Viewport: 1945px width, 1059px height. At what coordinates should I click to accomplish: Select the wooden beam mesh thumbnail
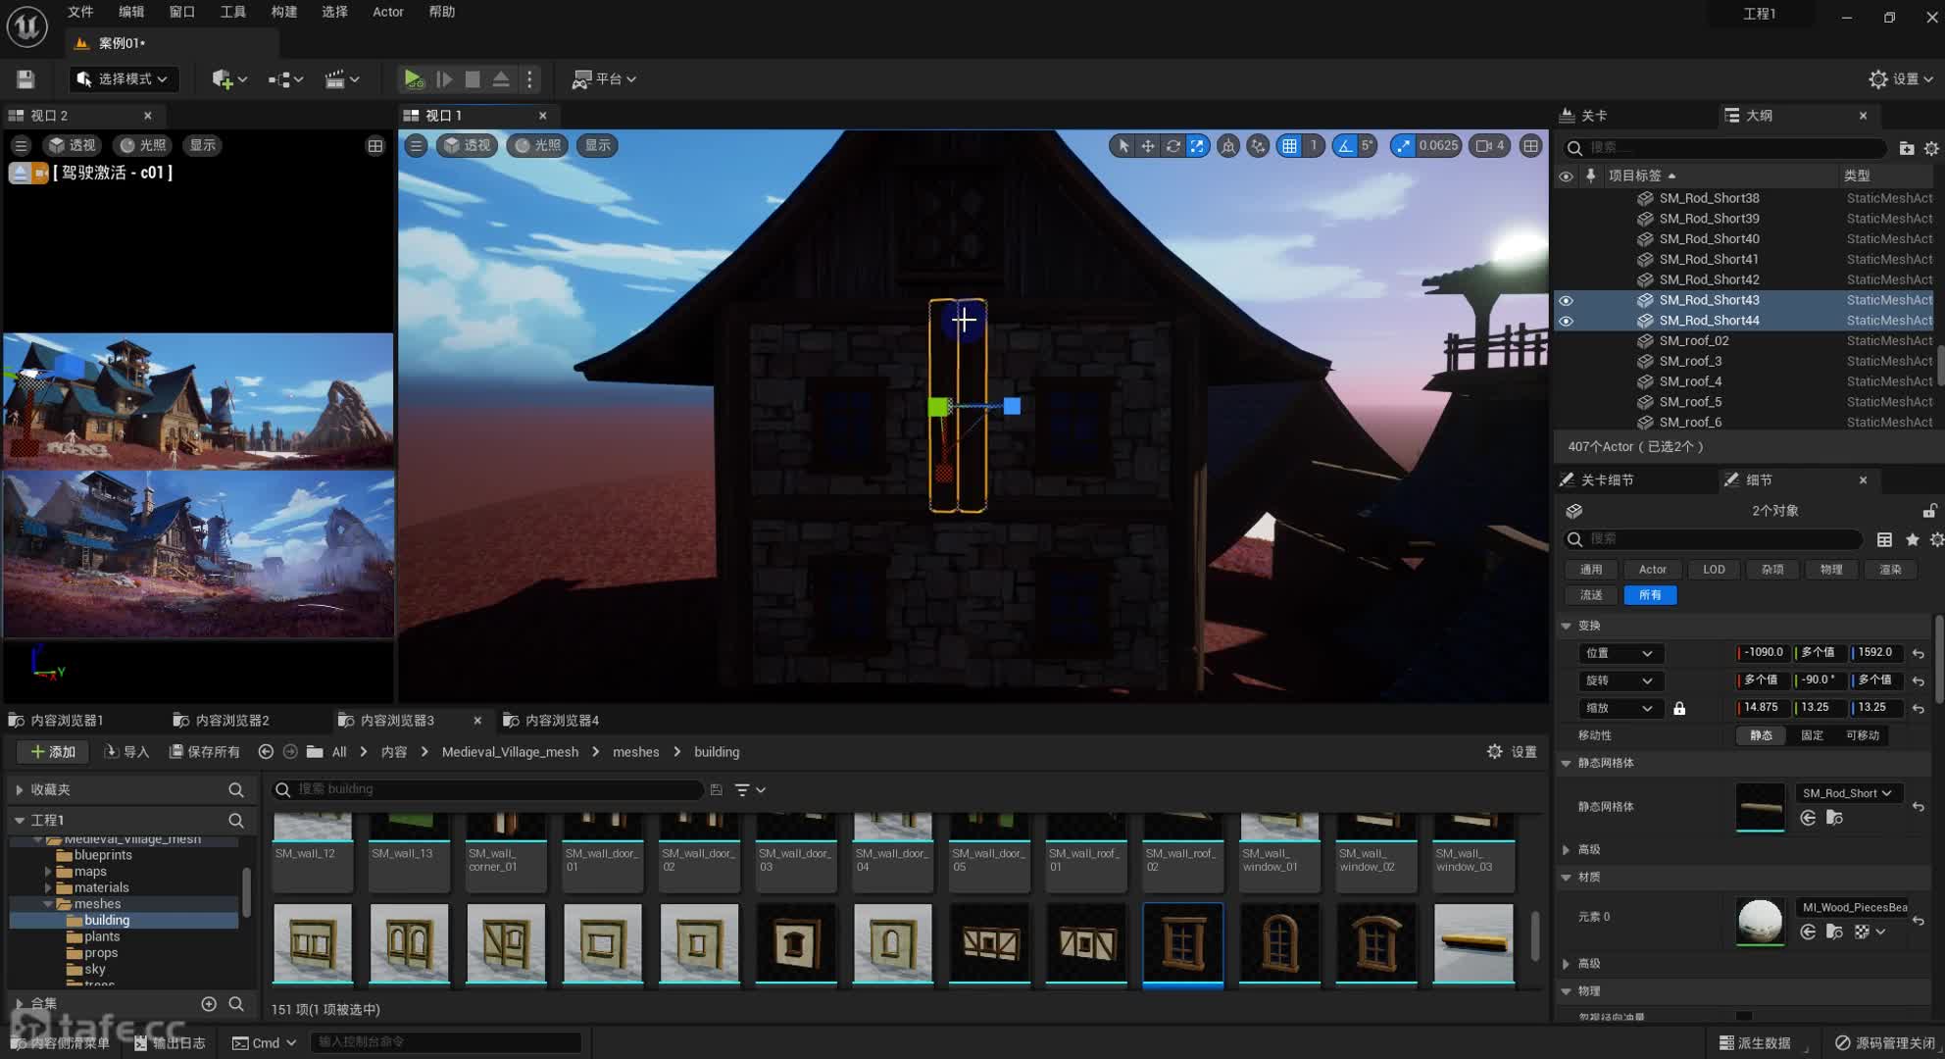click(1473, 943)
